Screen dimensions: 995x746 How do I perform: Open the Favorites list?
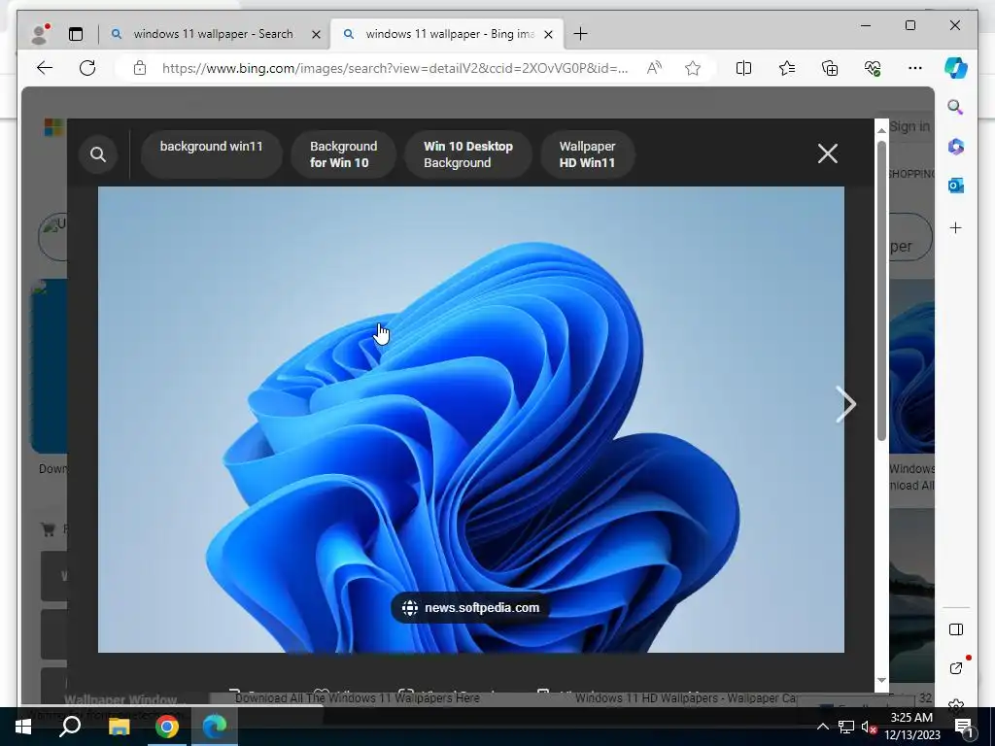click(x=787, y=68)
